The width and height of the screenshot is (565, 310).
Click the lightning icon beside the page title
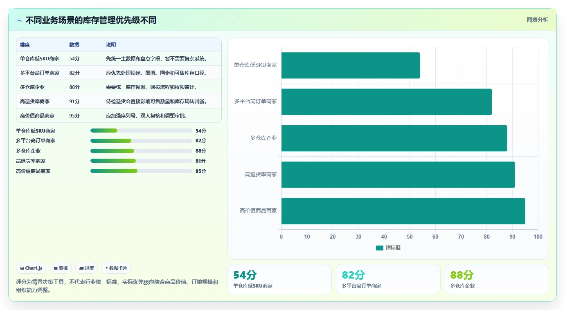pos(19,20)
